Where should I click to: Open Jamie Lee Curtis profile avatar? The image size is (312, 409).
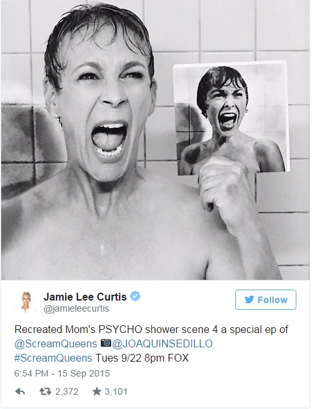pos(26,301)
